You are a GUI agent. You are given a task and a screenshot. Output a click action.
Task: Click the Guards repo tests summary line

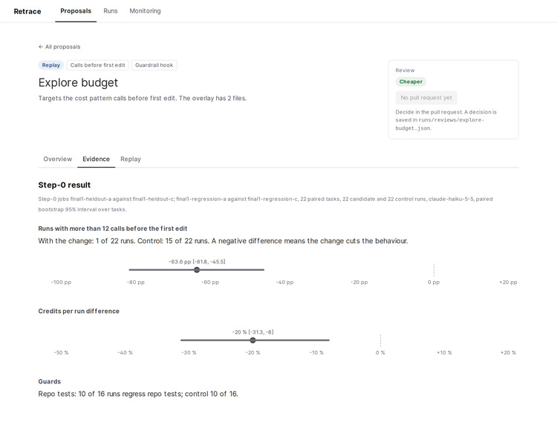coord(138,394)
